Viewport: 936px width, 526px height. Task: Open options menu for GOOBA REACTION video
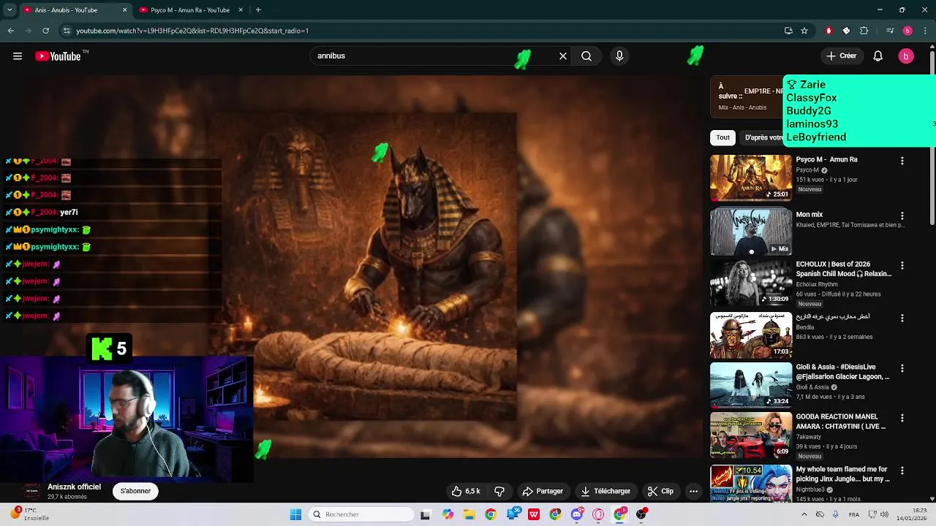[902, 418]
